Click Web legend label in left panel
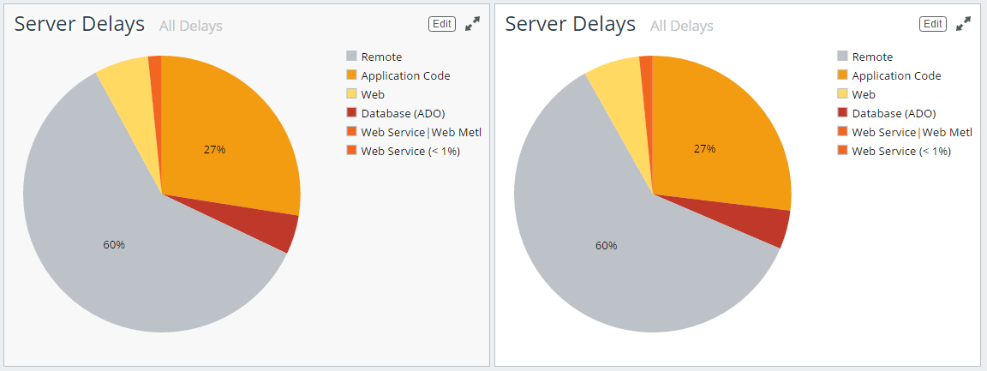Screen dimensions: 987x371 pos(373,94)
